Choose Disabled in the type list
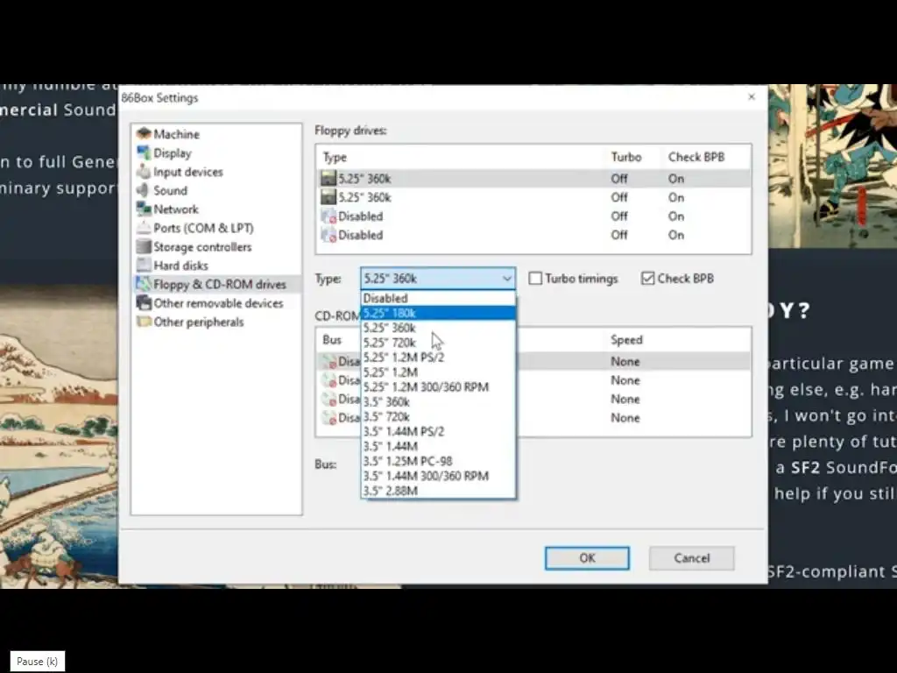This screenshot has width=897, height=673. click(438, 298)
